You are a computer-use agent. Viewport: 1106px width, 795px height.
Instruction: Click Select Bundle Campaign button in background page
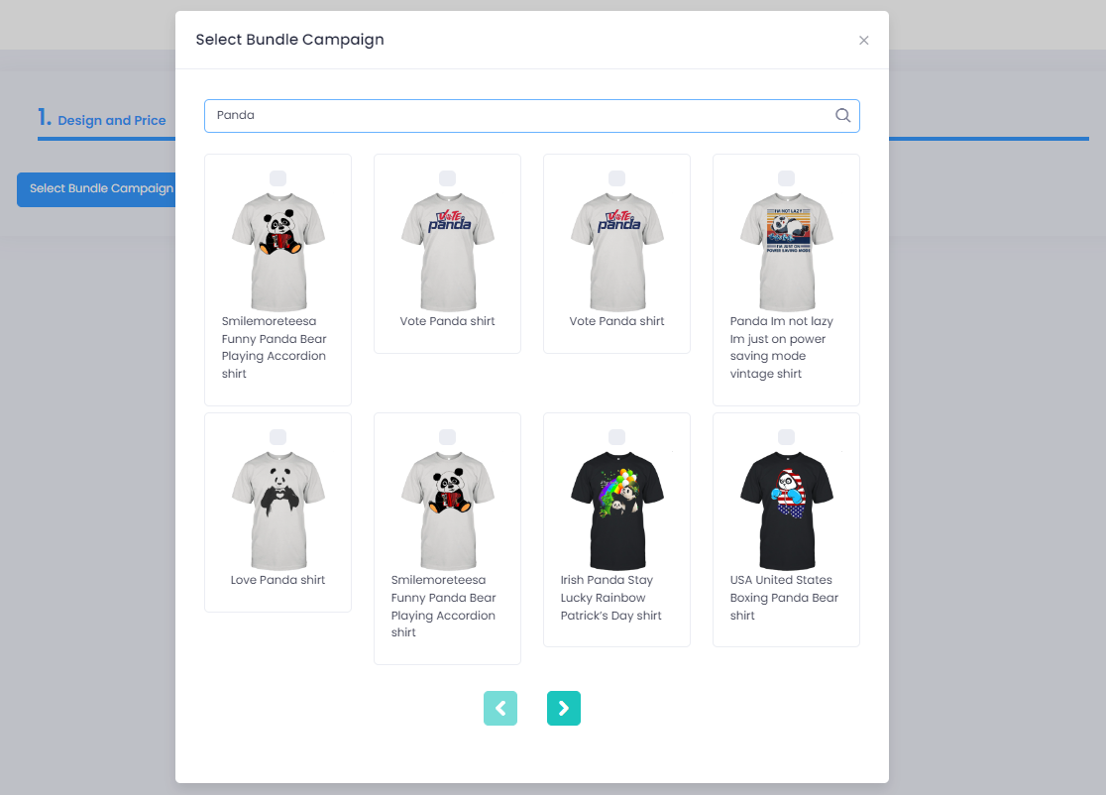pyautogui.click(x=97, y=189)
